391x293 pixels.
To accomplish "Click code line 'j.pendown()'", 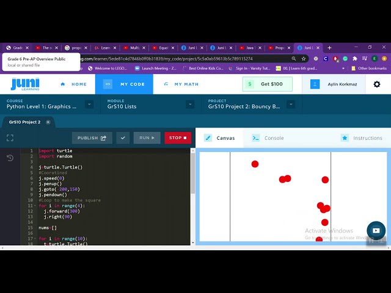I will [53, 195].
